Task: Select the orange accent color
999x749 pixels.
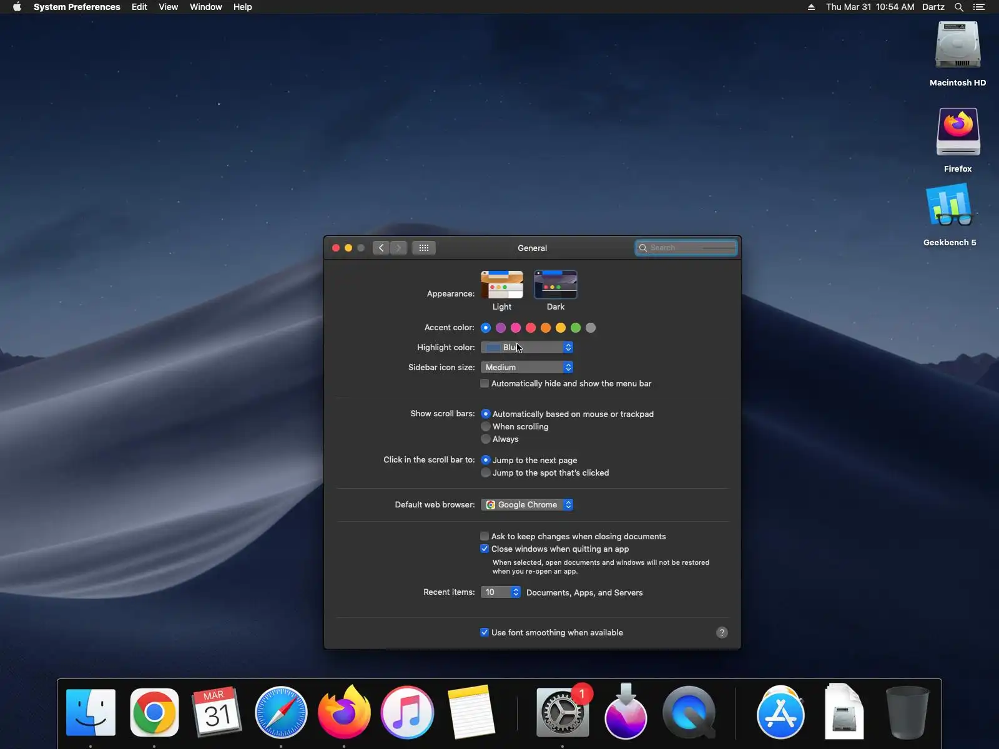Action: (546, 328)
